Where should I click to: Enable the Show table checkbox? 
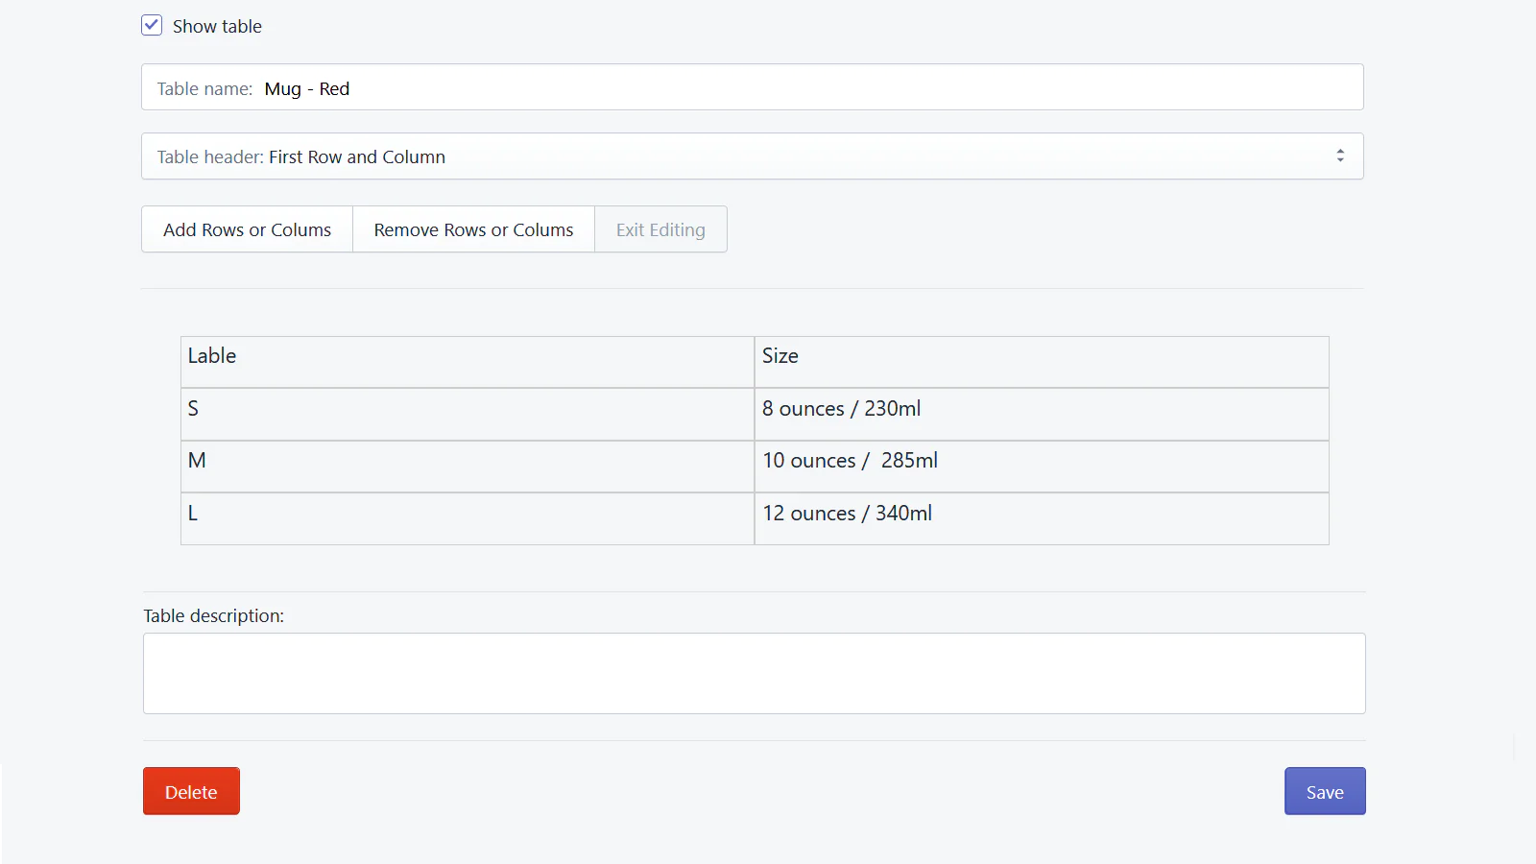click(x=152, y=26)
